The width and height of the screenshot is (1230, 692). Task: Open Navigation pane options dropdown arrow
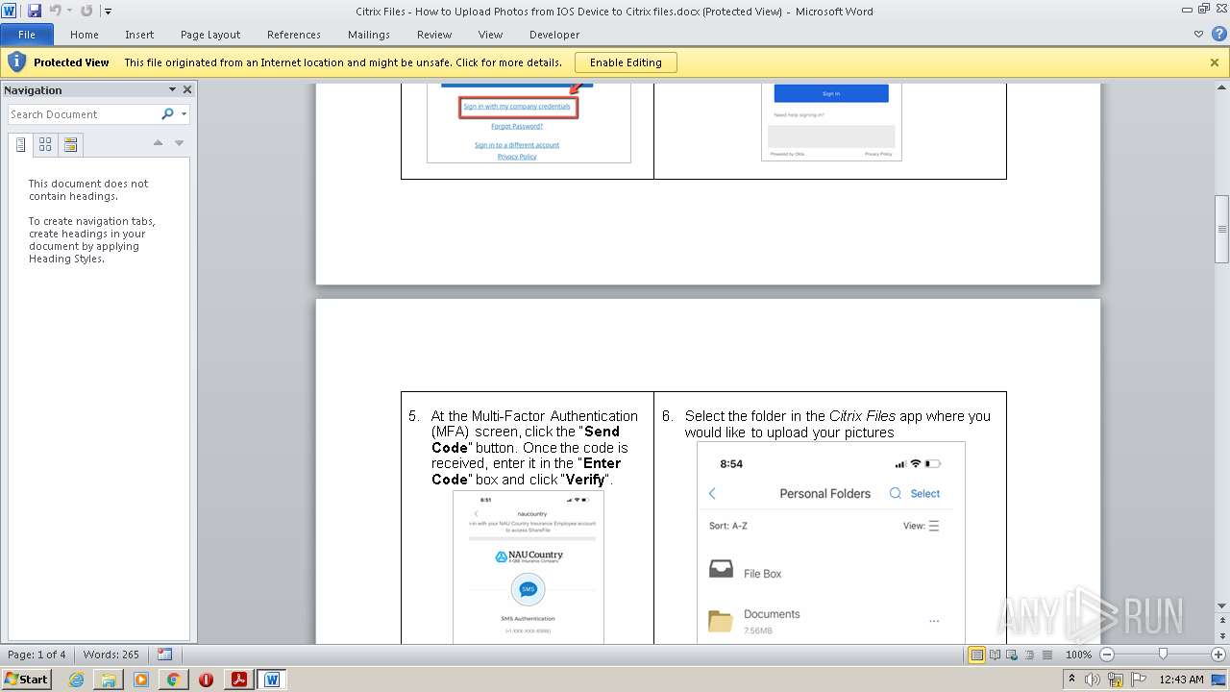(x=173, y=89)
